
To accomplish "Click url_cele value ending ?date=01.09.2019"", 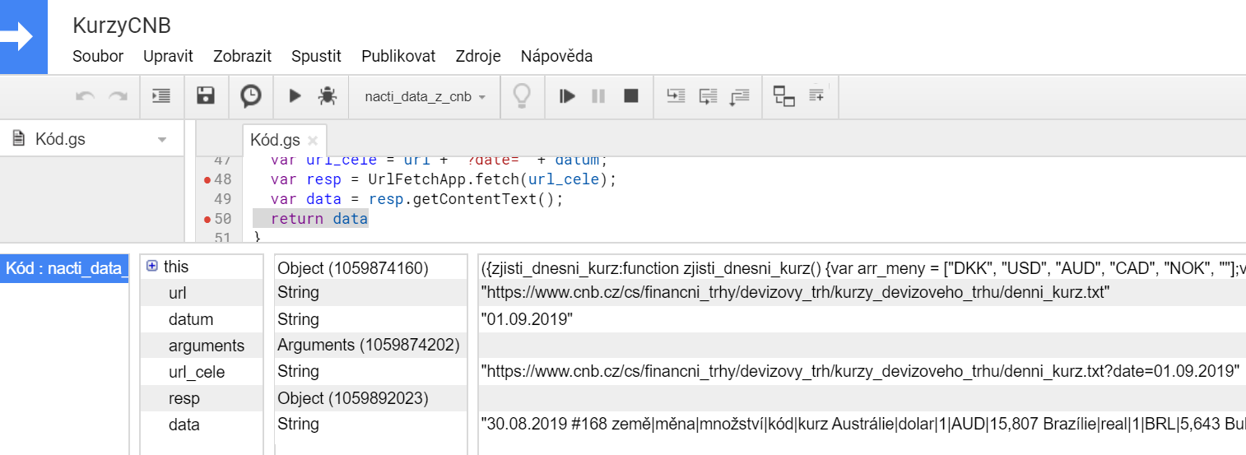I will [x=861, y=372].
